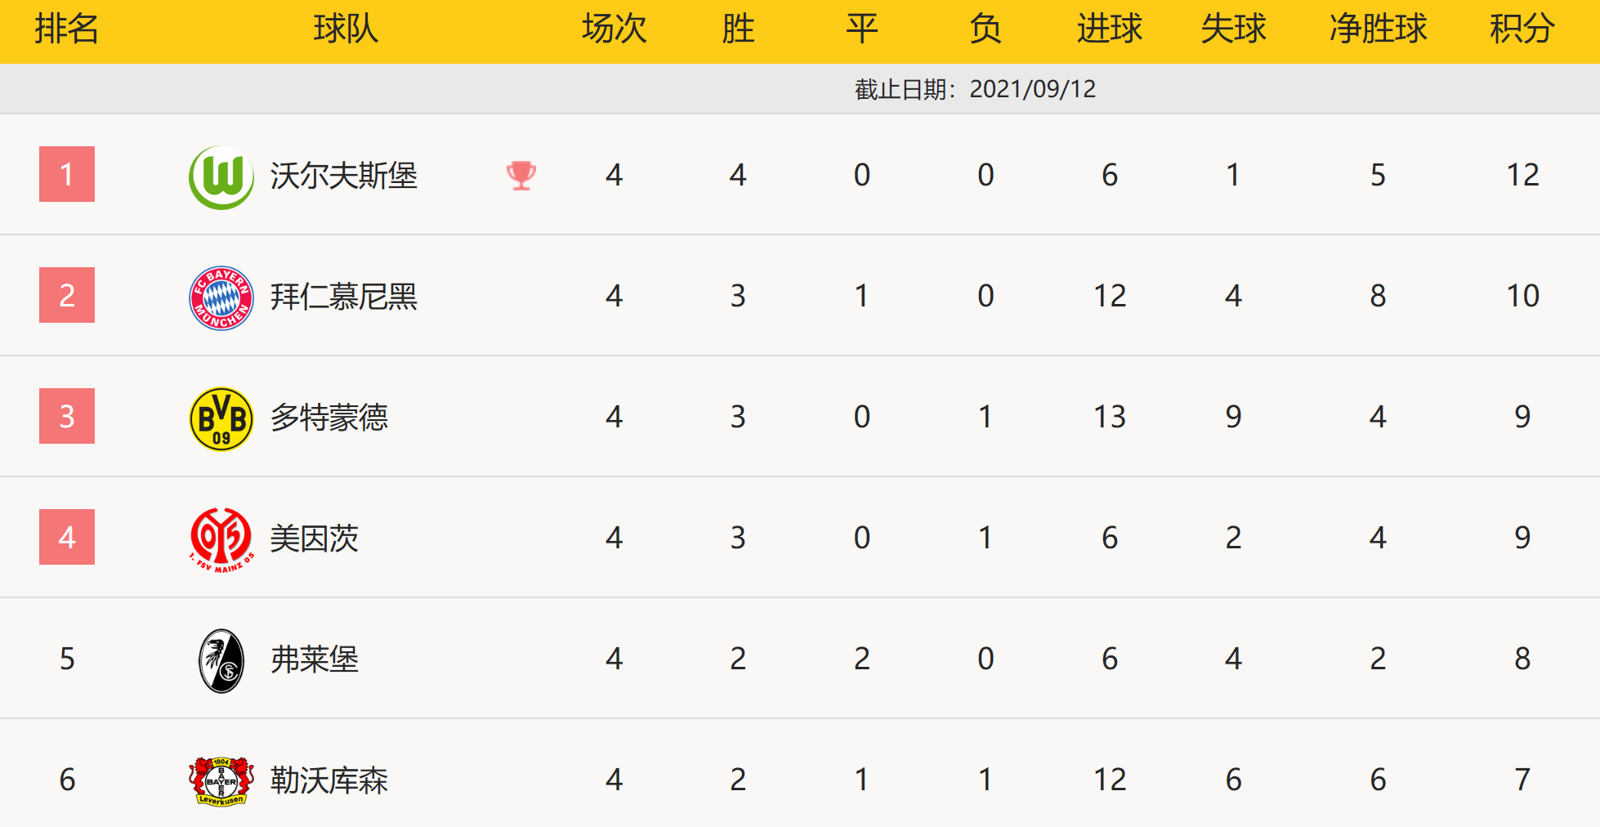The height and width of the screenshot is (827, 1600).
Task: Click the Bayern München crest
Action: point(221,297)
